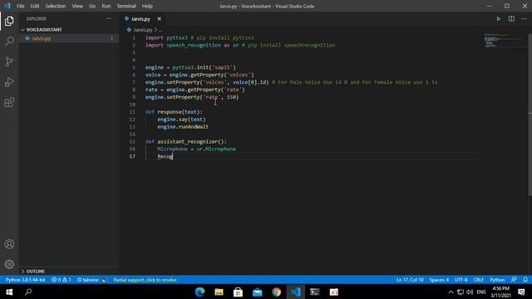Change end of line sequence CRLF
532x299 pixels.
[x=479, y=280]
